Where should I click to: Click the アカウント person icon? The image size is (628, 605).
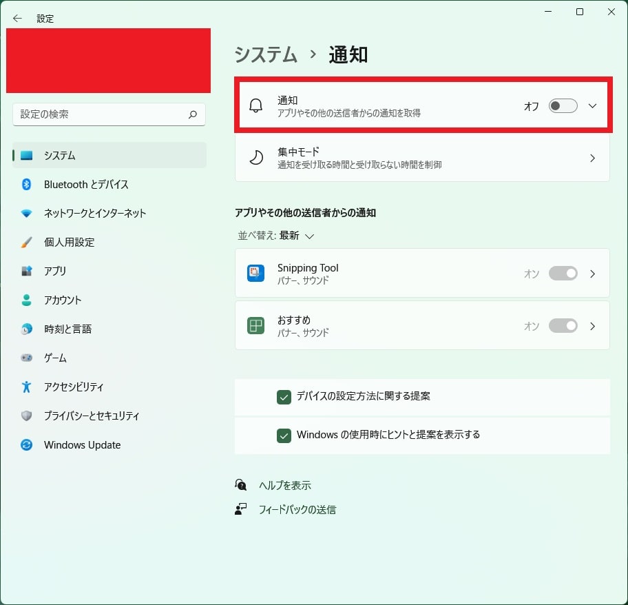(26, 300)
